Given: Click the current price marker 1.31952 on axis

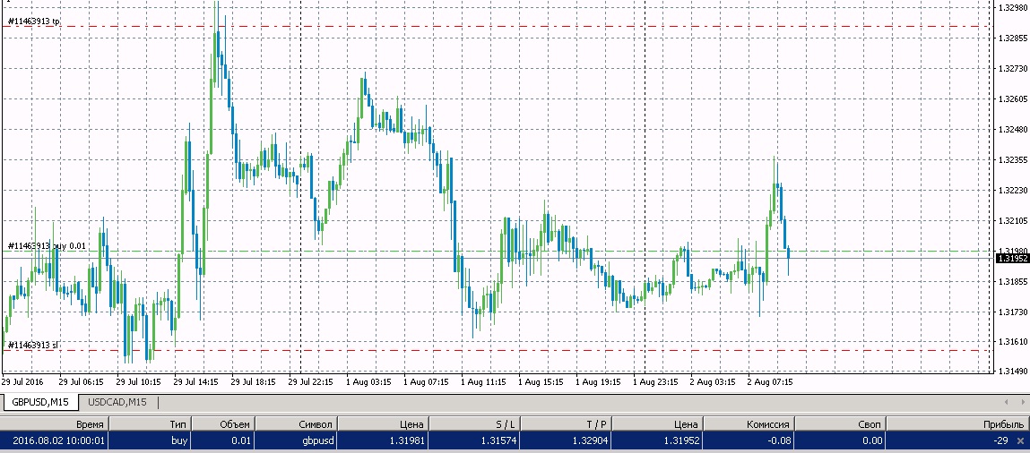Looking at the screenshot, I should click(1013, 259).
